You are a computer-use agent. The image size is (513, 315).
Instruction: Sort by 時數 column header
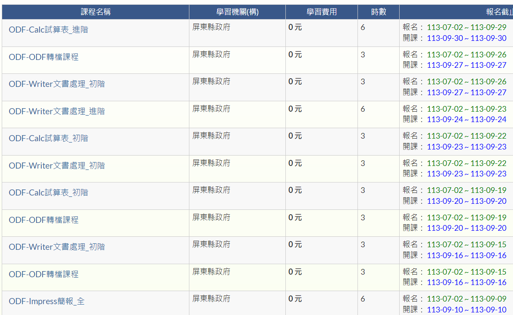pyautogui.click(x=378, y=12)
